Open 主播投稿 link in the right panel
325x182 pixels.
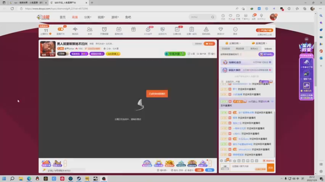pos(233,43)
